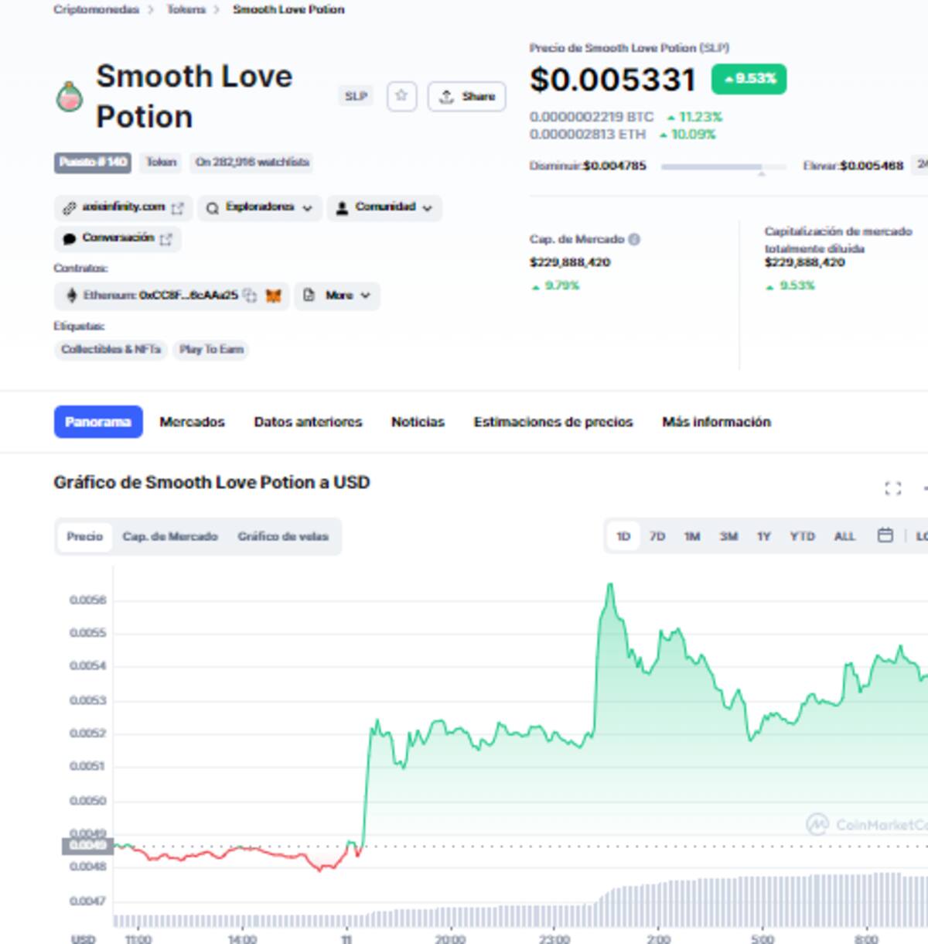The height and width of the screenshot is (944, 928).
Task: Open the More contracts dropdown
Action: pyautogui.click(x=337, y=296)
